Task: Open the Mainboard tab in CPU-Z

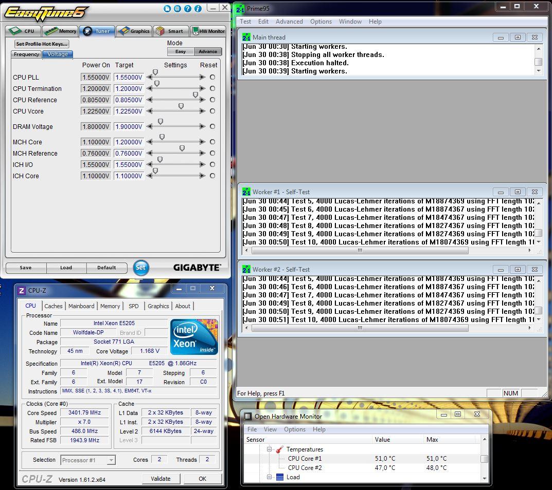Action: [x=81, y=306]
